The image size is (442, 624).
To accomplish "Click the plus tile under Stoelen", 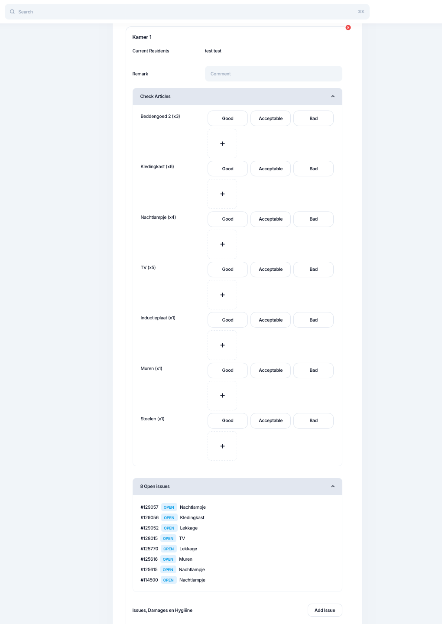I will point(222,446).
